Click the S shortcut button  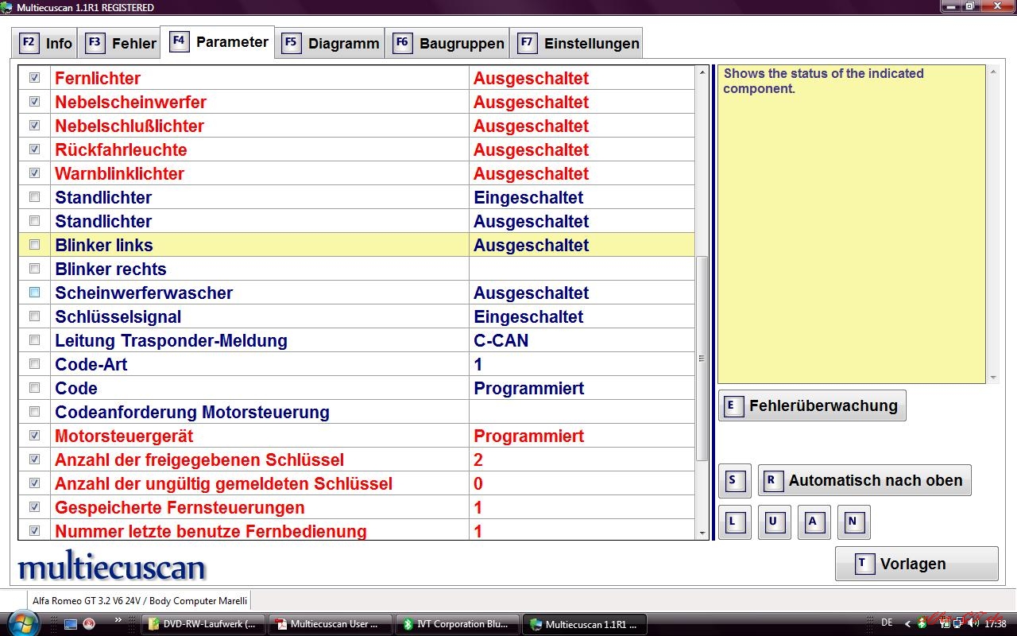[x=734, y=480]
